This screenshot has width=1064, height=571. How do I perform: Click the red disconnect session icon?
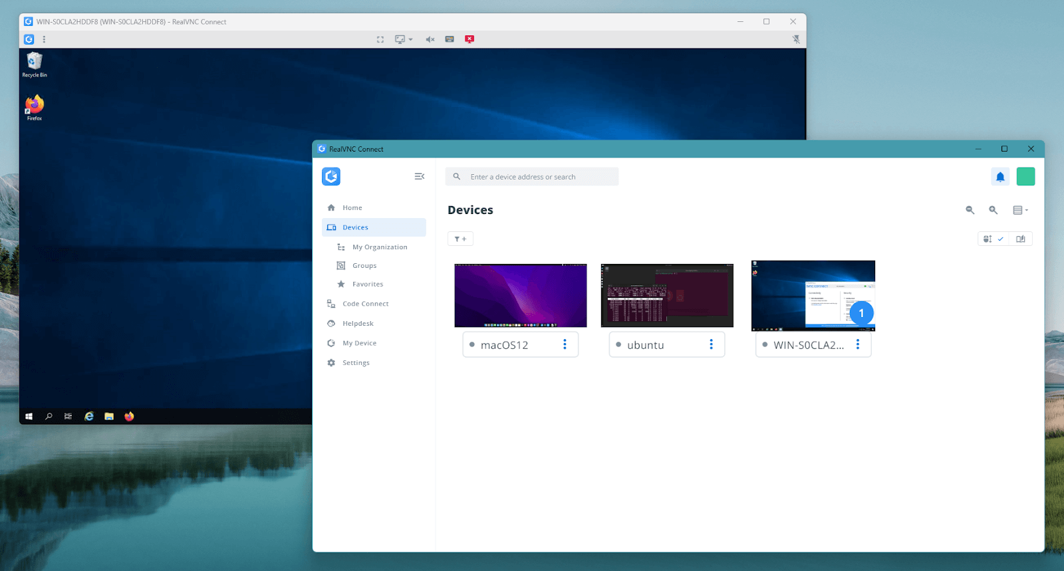pyautogui.click(x=469, y=39)
